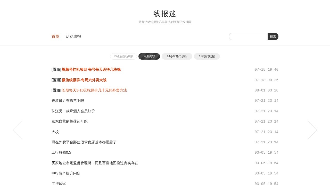Go to next page with right arrow
Screen dimensions: 330x185
[x=312, y=130]
